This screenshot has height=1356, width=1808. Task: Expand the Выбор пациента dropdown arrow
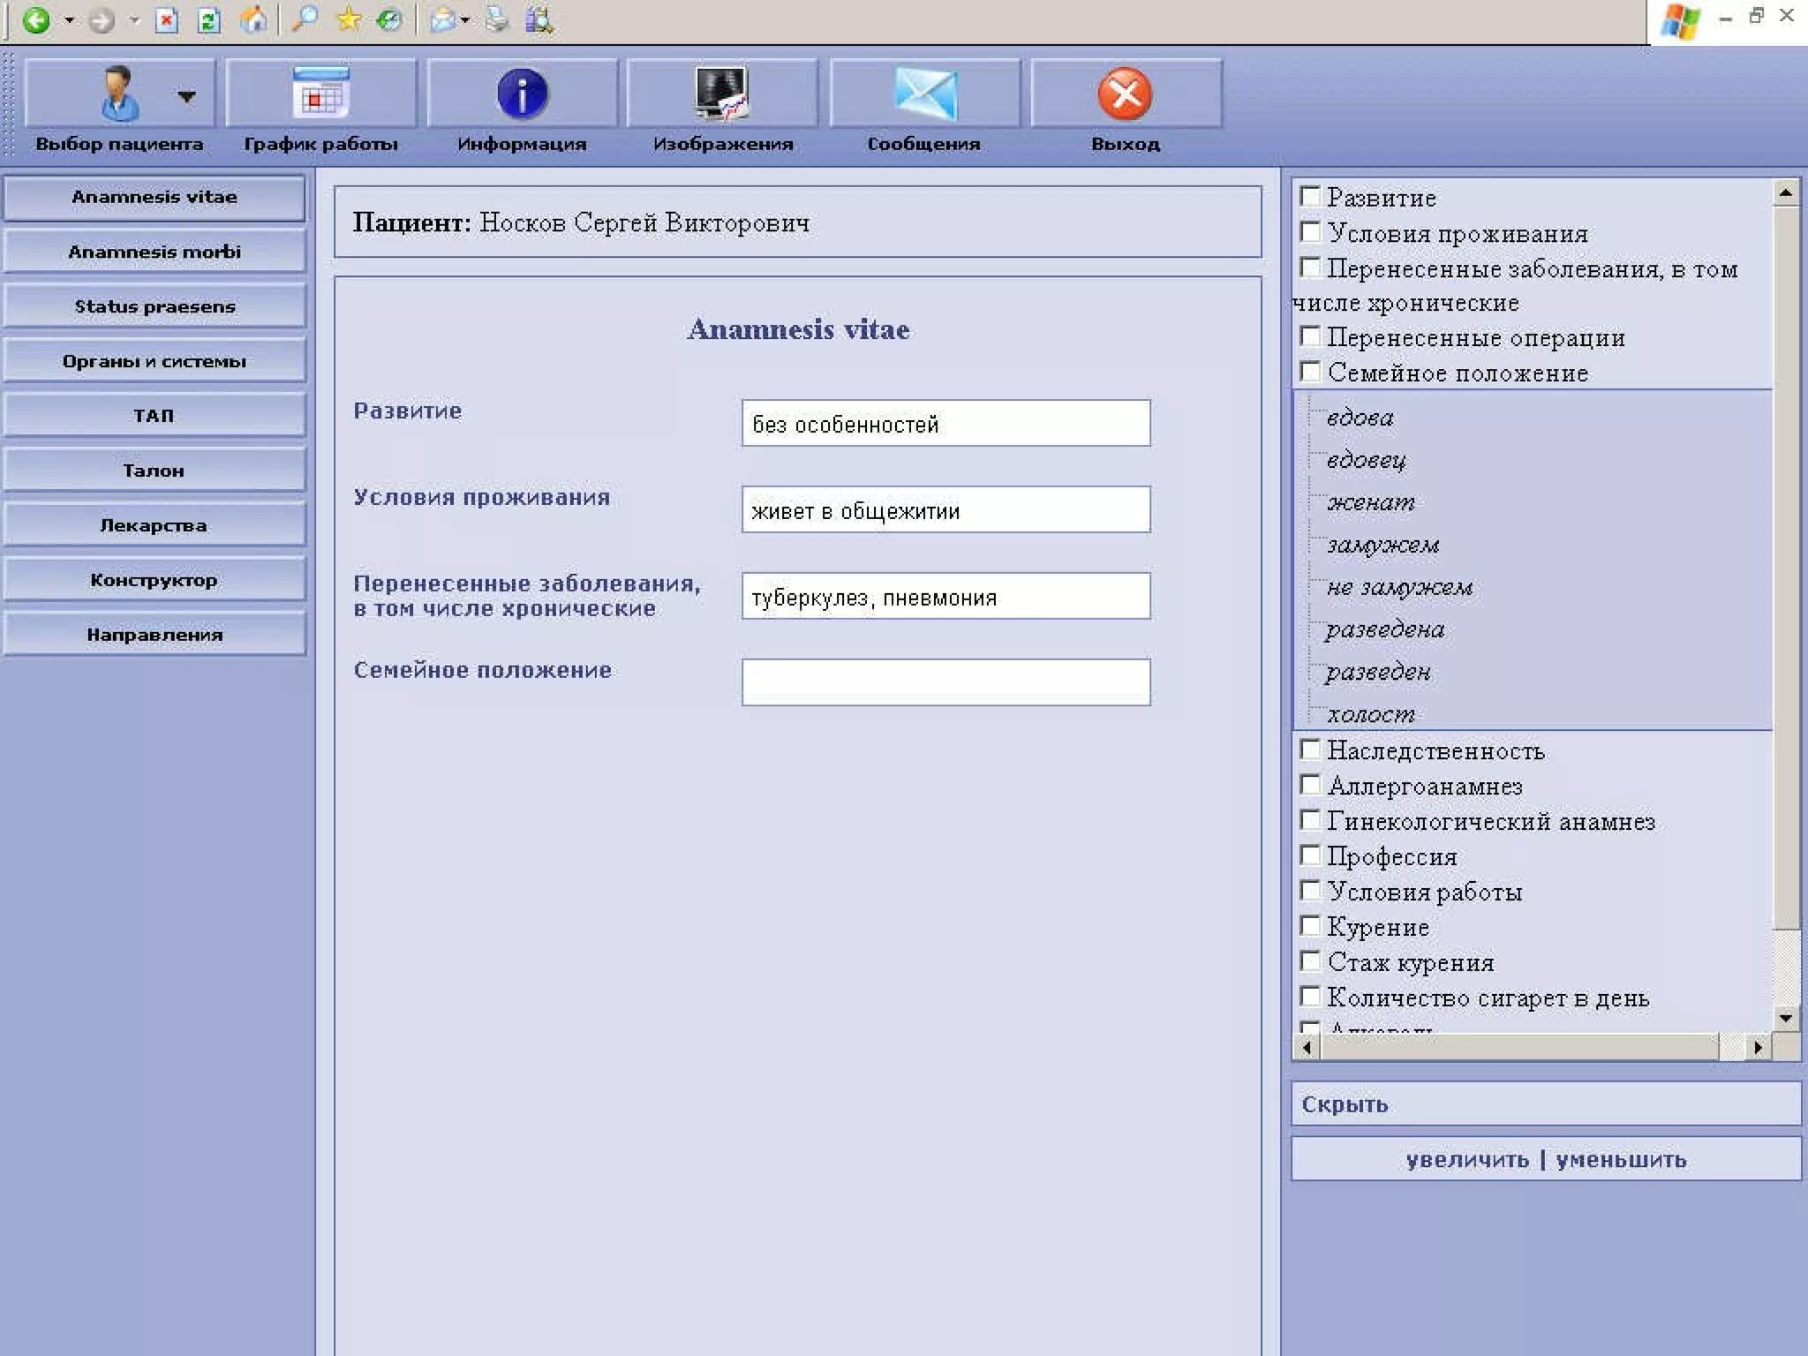click(x=186, y=95)
